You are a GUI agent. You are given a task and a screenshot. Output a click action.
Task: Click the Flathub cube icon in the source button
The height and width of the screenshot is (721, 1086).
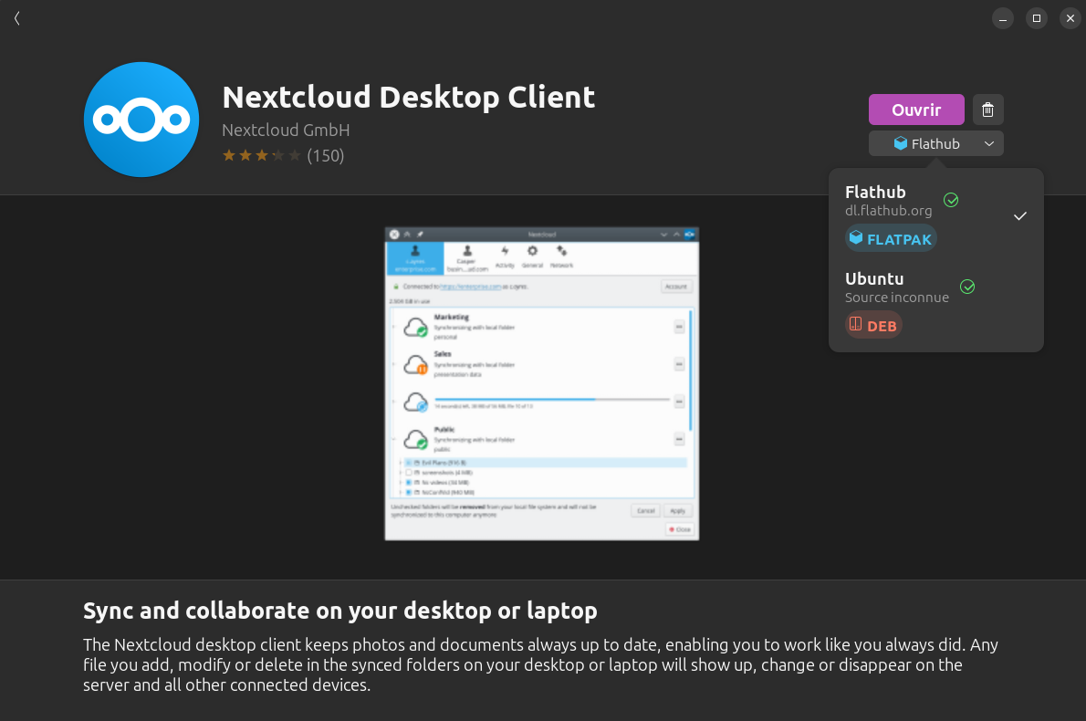pyautogui.click(x=900, y=143)
